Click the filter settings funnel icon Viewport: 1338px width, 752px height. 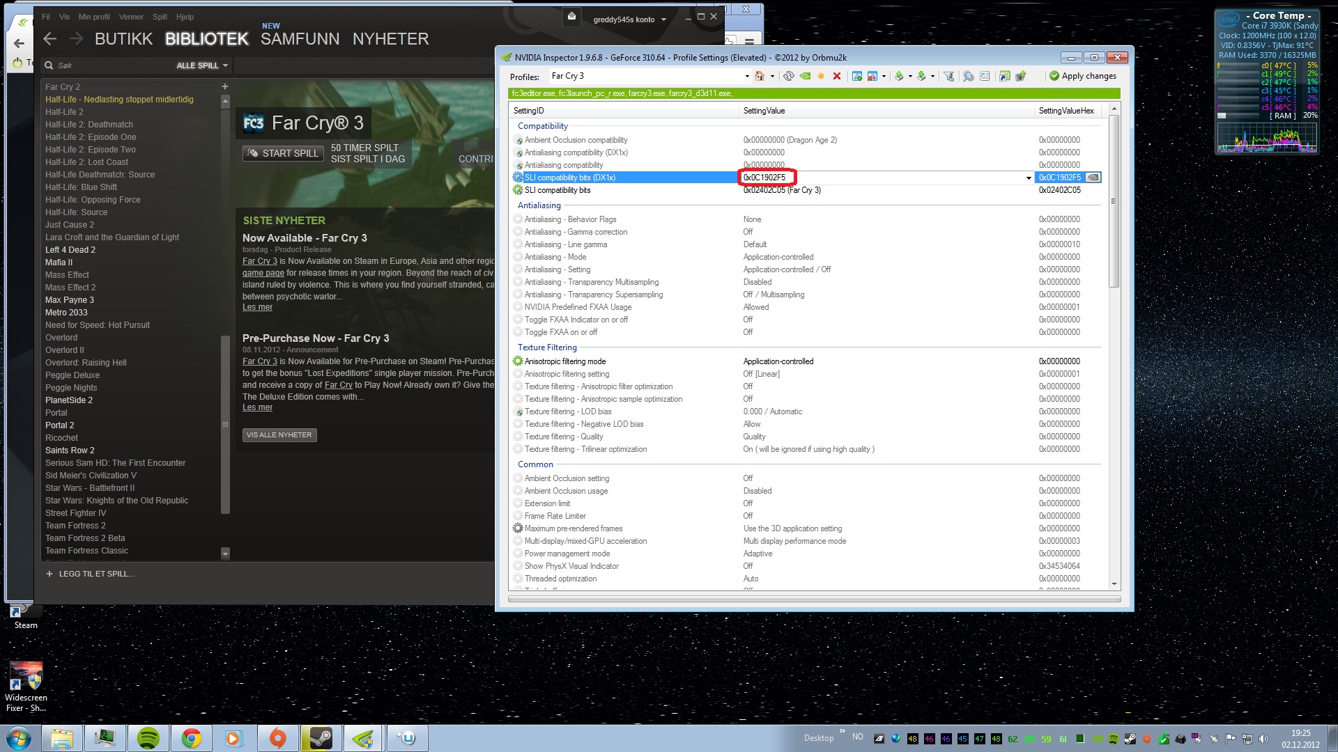[948, 76]
